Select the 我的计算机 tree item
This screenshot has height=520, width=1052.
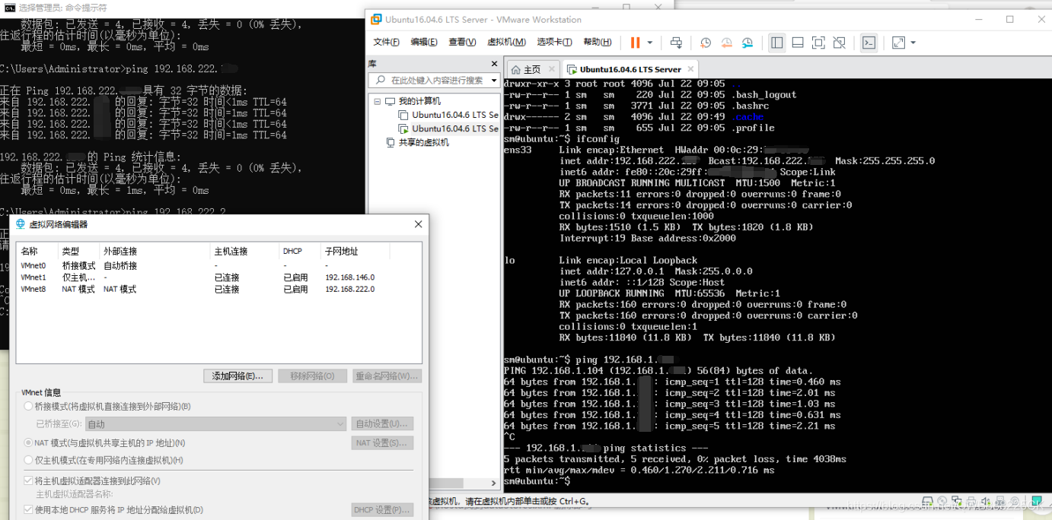[x=419, y=101]
